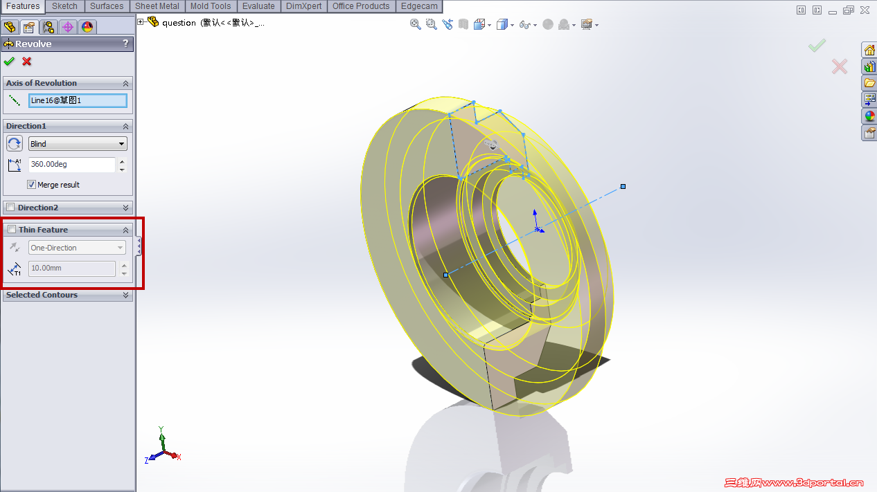Expand the question flyout design tree
Viewport: 877px width, 492px height.
pos(141,22)
